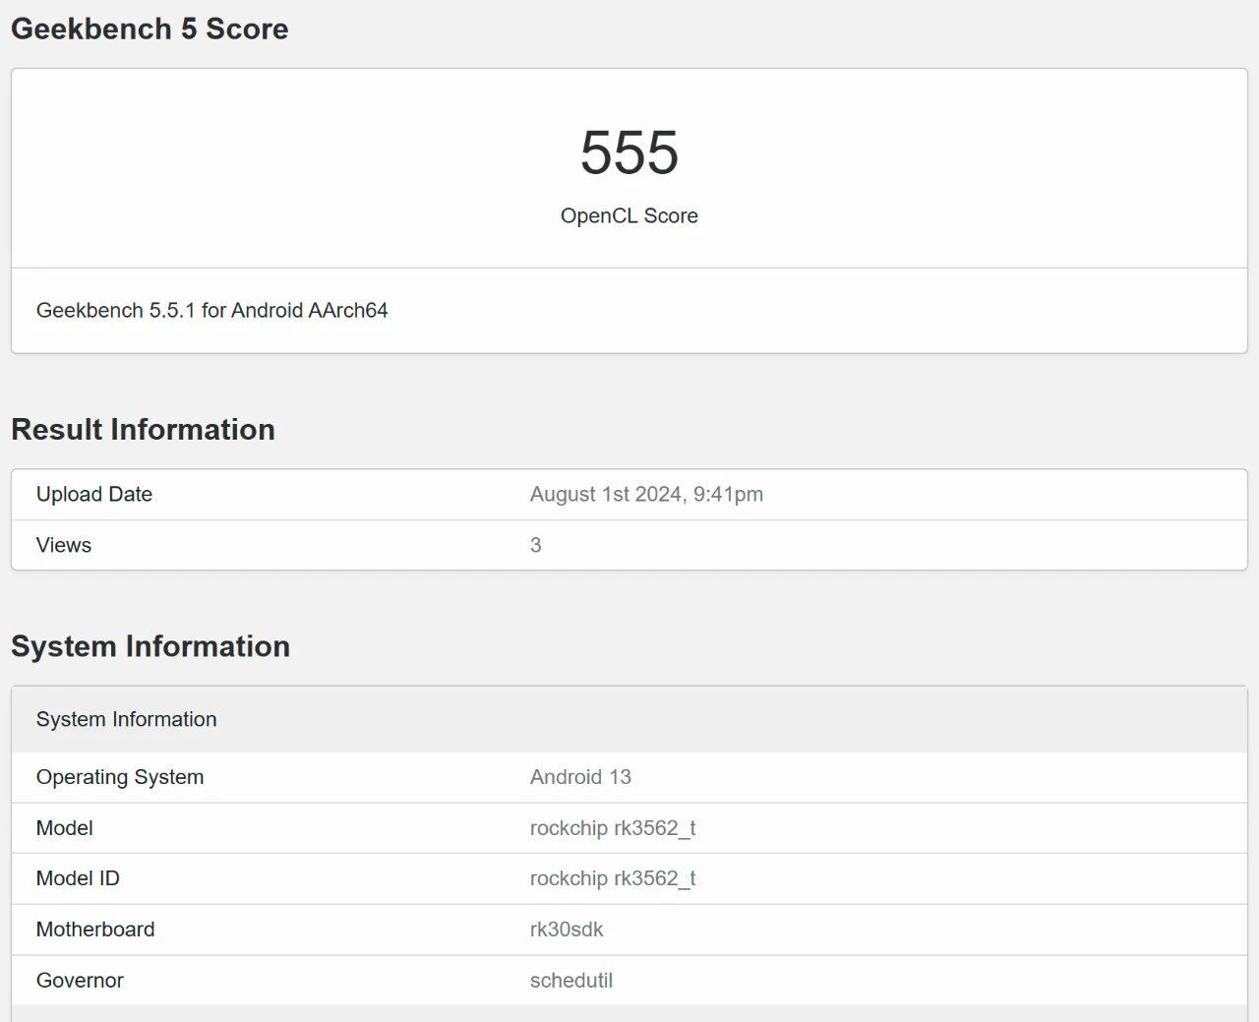Click the 555 score number
Image resolution: width=1259 pixels, height=1022 pixels.
pyautogui.click(x=629, y=152)
